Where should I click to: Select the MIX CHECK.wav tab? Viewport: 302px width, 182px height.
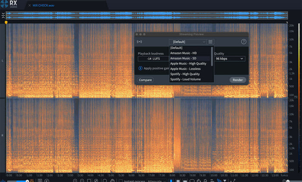coord(43,6)
